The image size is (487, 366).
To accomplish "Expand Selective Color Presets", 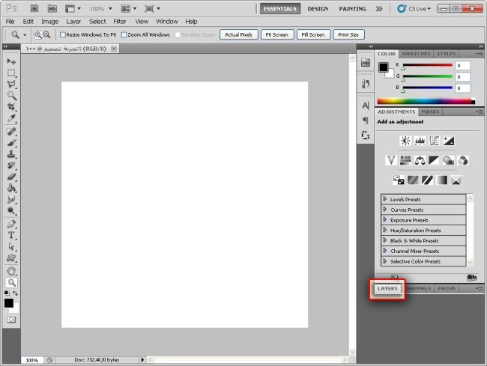I will click(x=385, y=261).
